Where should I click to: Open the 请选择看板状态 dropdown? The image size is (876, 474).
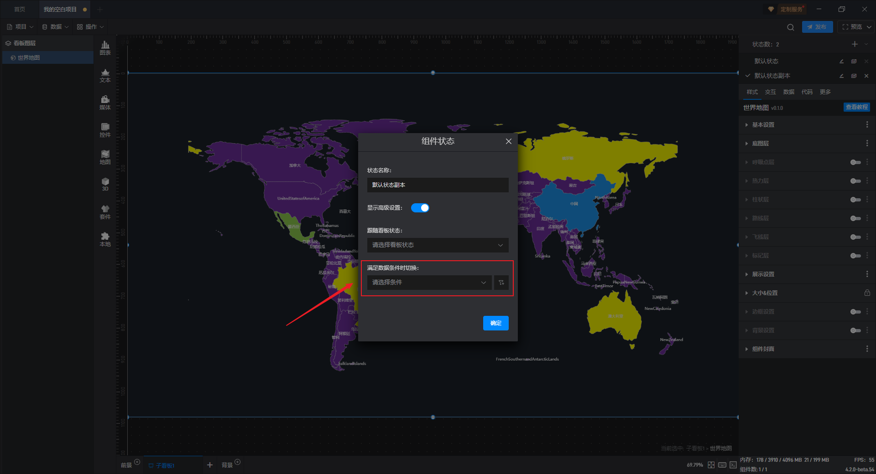tap(438, 245)
